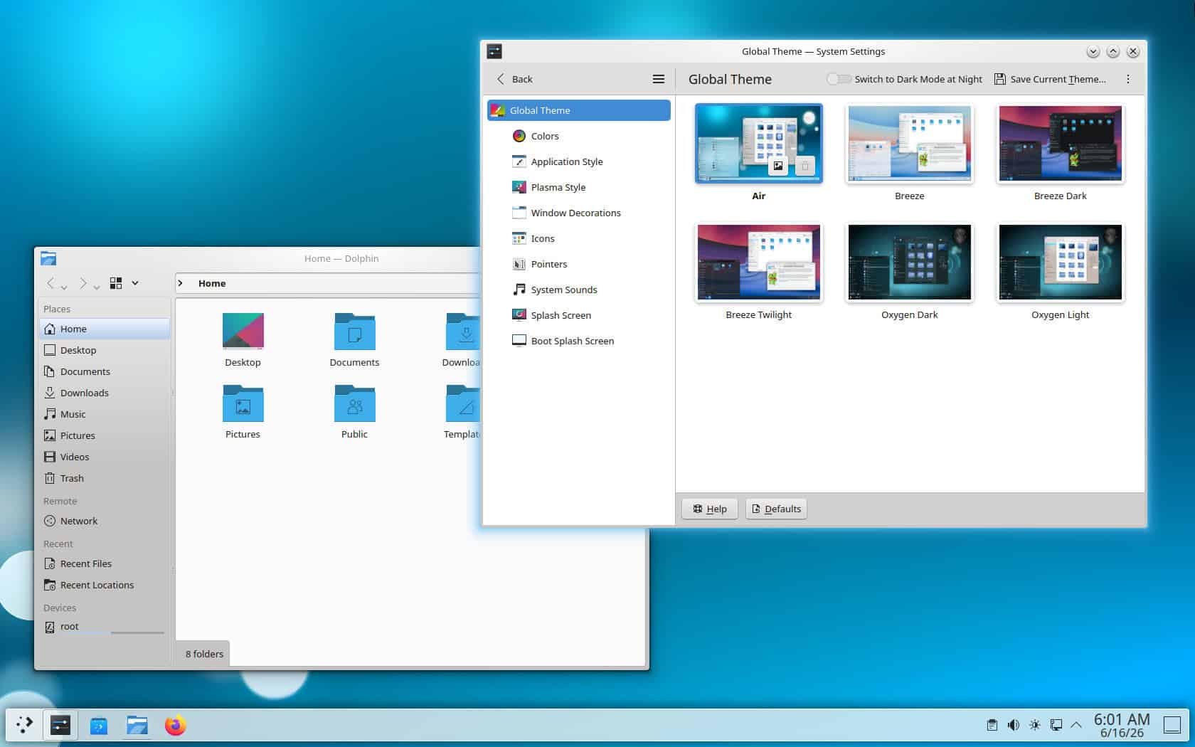Open Firefox from the taskbar

click(175, 725)
